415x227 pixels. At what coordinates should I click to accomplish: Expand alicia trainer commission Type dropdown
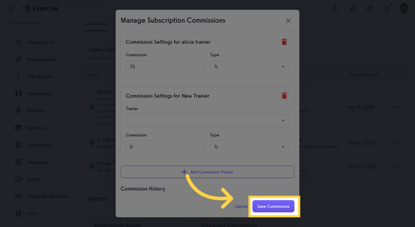coord(249,67)
